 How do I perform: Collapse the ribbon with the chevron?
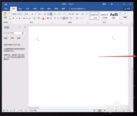pyautogui.click(x=131, y=23)
